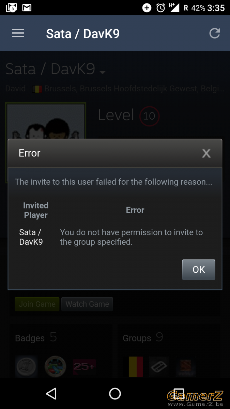Open the second group icon beside flag
Viewport: 230px width, 409px height.
(159, 367)
